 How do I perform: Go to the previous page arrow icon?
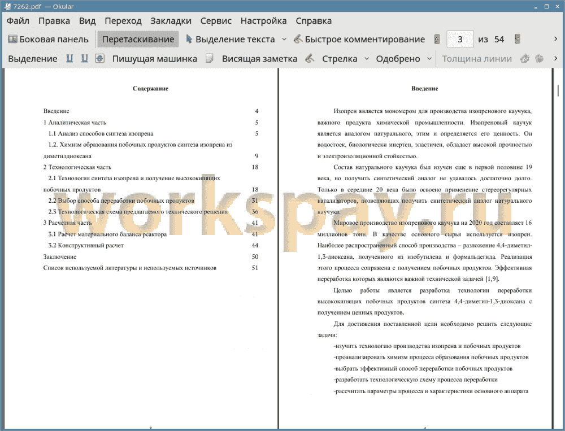437,39
